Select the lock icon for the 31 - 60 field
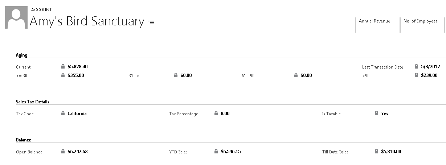 tap(176, 75)
